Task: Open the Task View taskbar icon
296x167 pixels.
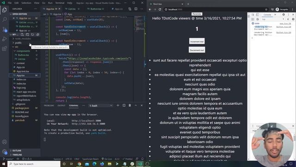Action: 72,164
